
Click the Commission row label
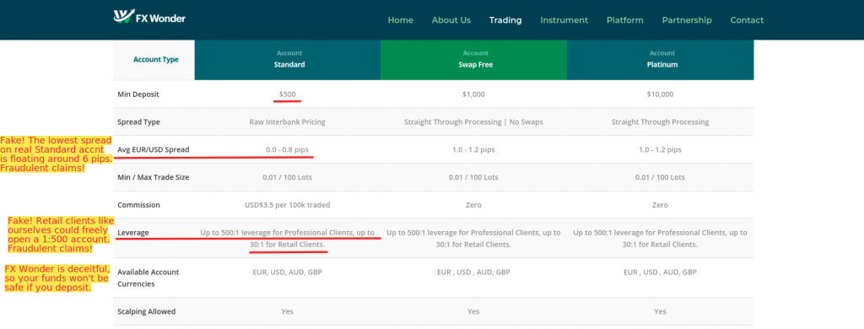coord(139,205)
